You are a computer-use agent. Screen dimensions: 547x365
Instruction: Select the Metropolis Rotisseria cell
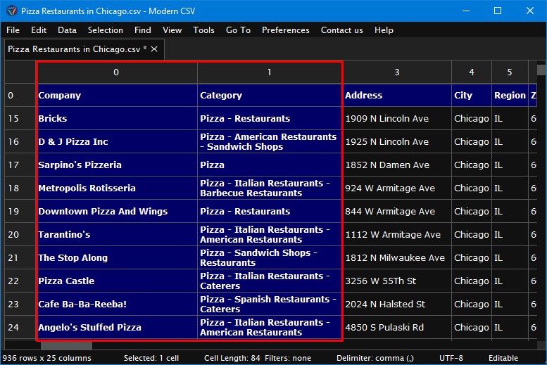(117, 188)
